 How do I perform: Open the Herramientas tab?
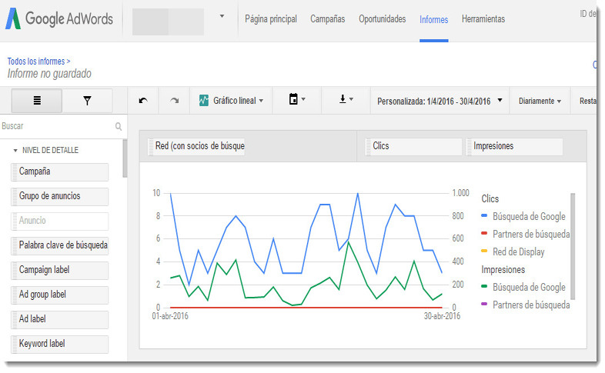[483, 19]
